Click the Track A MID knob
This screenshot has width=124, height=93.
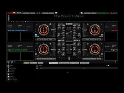coord(64,38)
